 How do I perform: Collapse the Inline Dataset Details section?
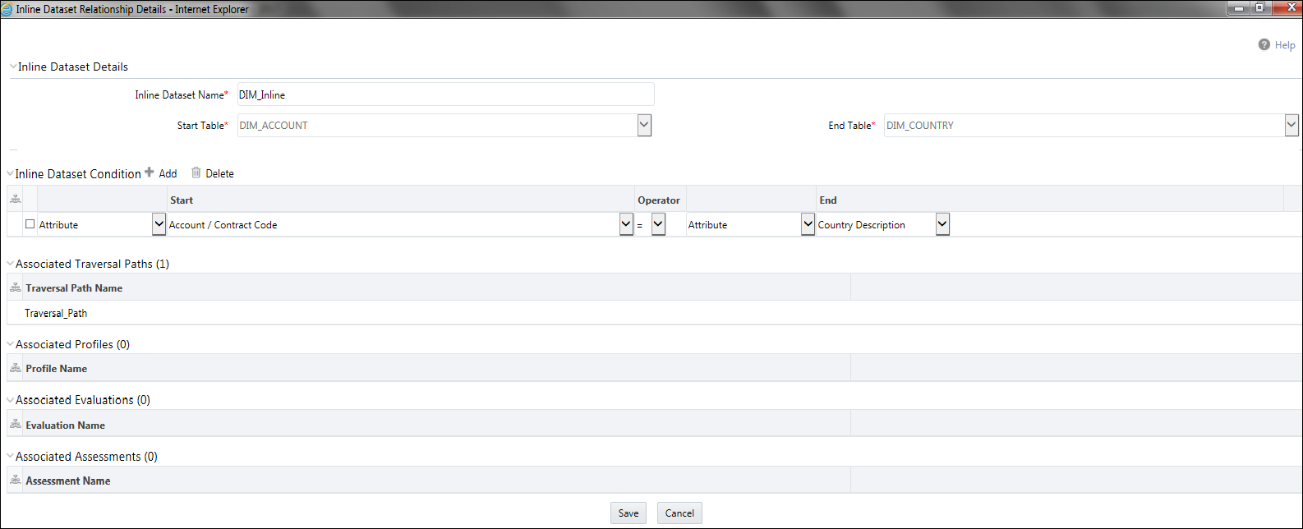click(12, 67)
